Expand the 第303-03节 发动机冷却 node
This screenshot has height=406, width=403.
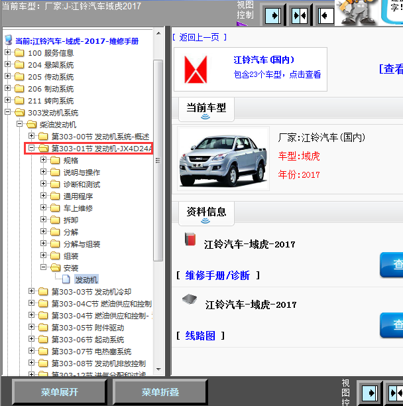coord(31,291)
